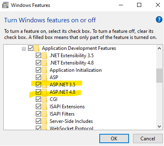Screen dimensions: 164x146
Task: Select the ASP label in the list
Action: click(x=54, y=77)
